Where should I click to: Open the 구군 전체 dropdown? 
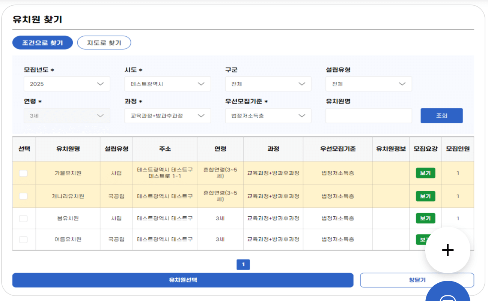tap(268, 84)
